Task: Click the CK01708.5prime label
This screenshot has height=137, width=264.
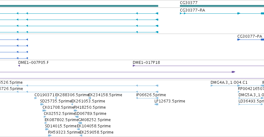Action: (x=58, y=107)
